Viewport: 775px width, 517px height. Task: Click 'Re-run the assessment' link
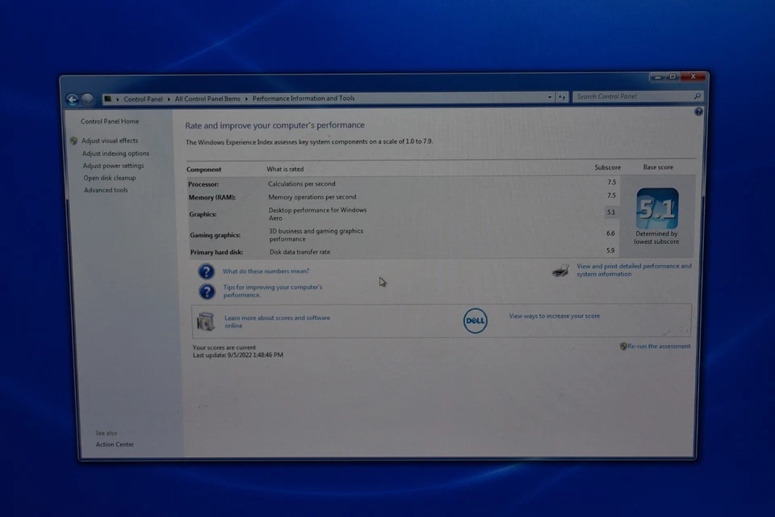pos(658,347)
